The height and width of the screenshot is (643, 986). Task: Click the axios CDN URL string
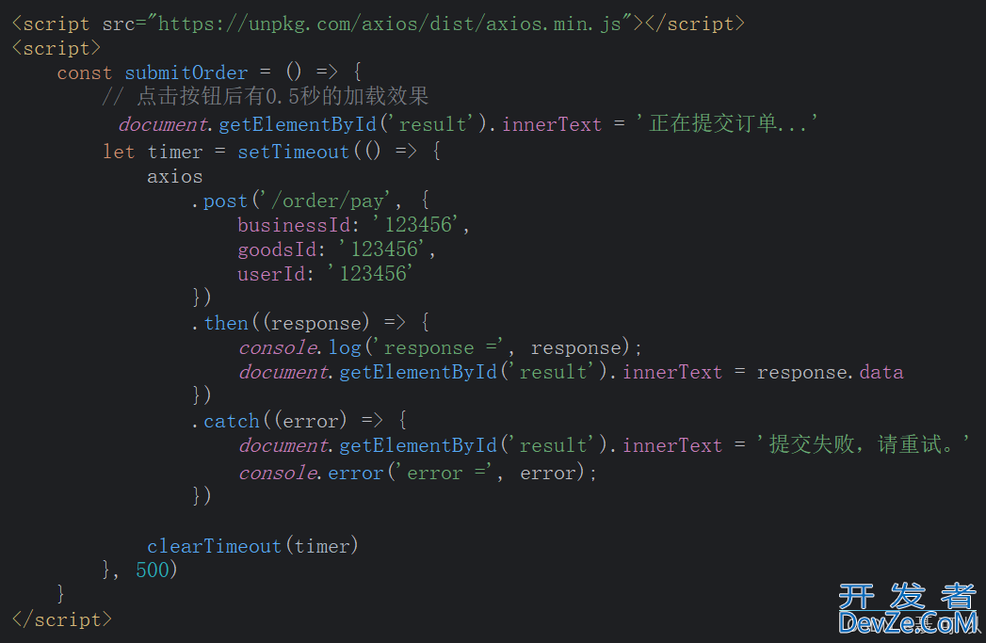[x=390, y=24]
